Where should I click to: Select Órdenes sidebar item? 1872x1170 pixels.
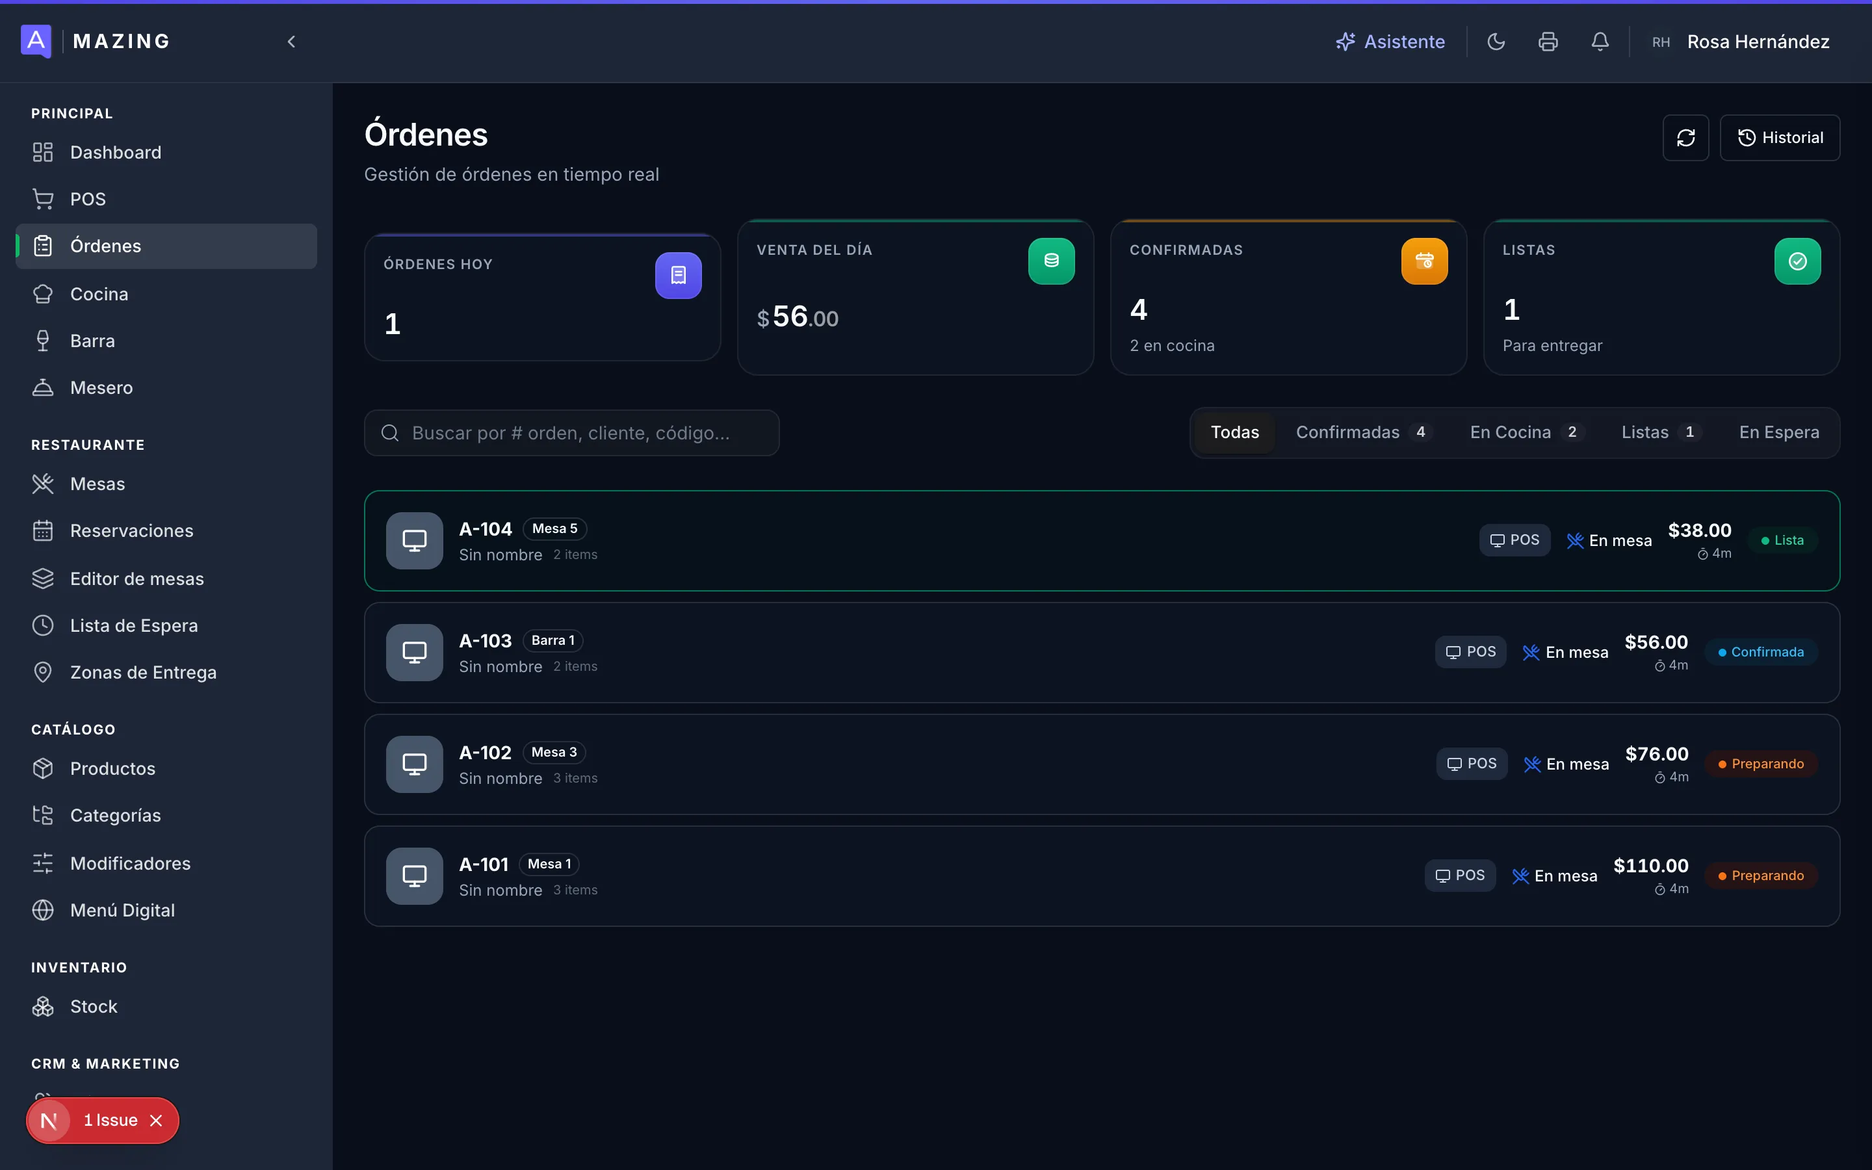166,246
